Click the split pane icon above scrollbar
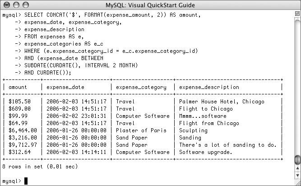This screenshot has height=186, width=301. click(x=297, y=14)
